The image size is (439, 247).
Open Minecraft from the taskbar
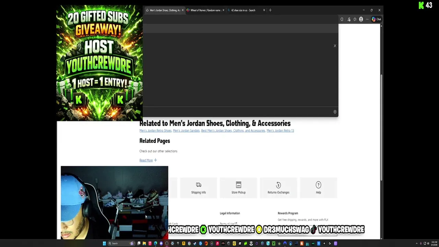pos(273,244)
